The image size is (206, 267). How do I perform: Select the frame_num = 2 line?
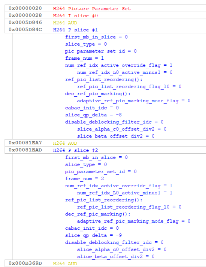(x=84, y=179)
